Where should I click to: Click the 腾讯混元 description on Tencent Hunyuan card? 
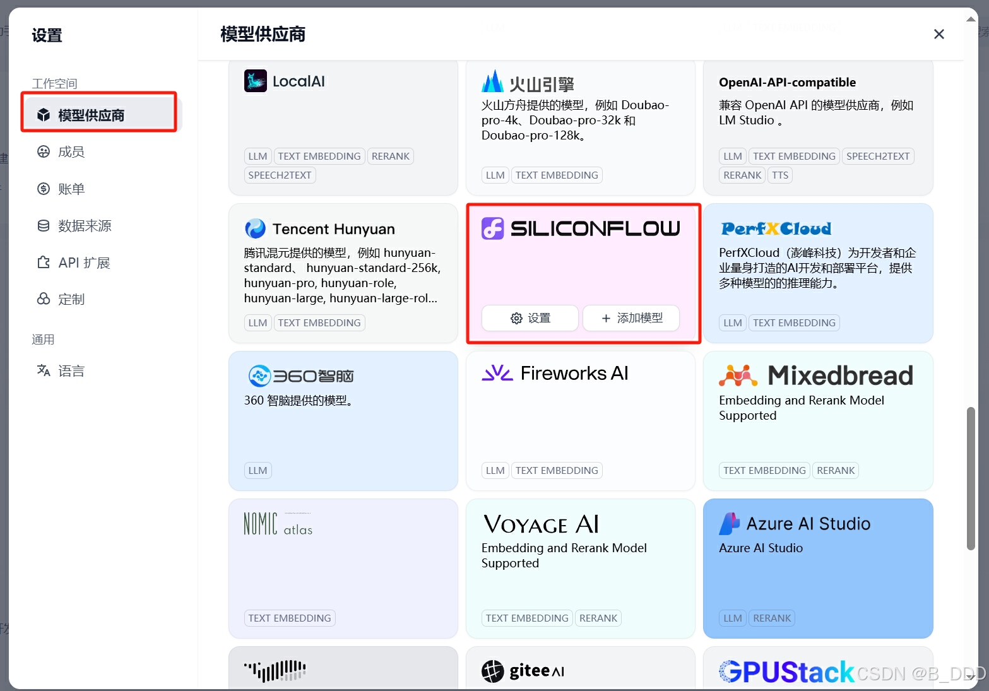click(343, 276)
